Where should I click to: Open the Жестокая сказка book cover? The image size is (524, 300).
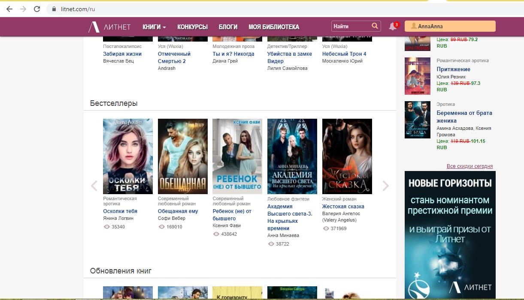pos(347,156)
